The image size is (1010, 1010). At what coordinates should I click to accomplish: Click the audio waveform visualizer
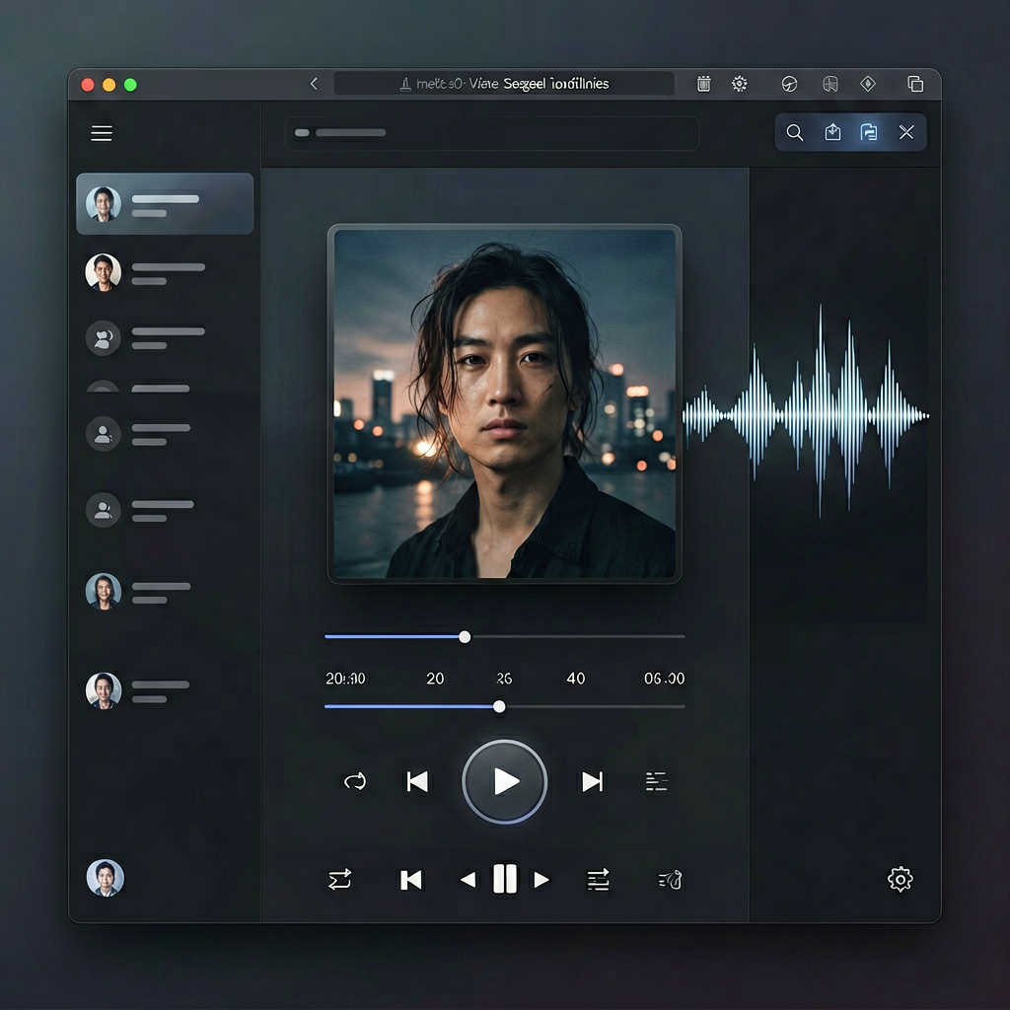pos(805,412)
